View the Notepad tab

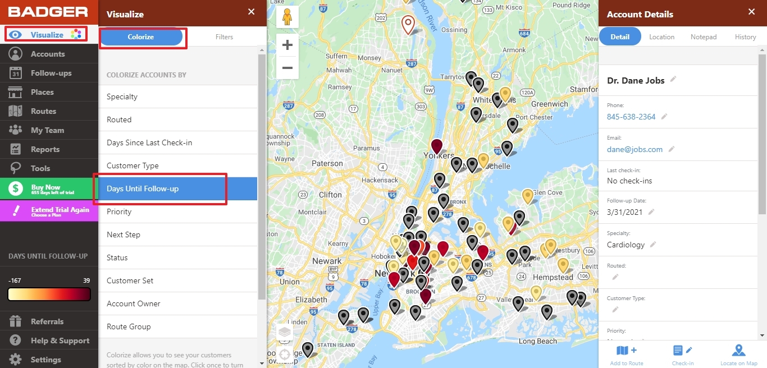click(703, 36)
